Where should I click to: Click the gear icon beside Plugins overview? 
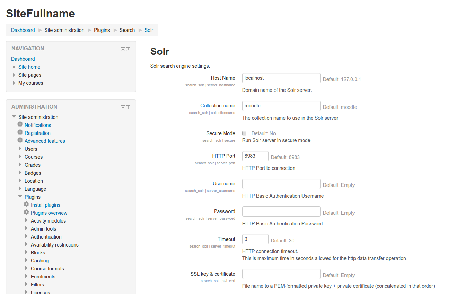[26, 212]
